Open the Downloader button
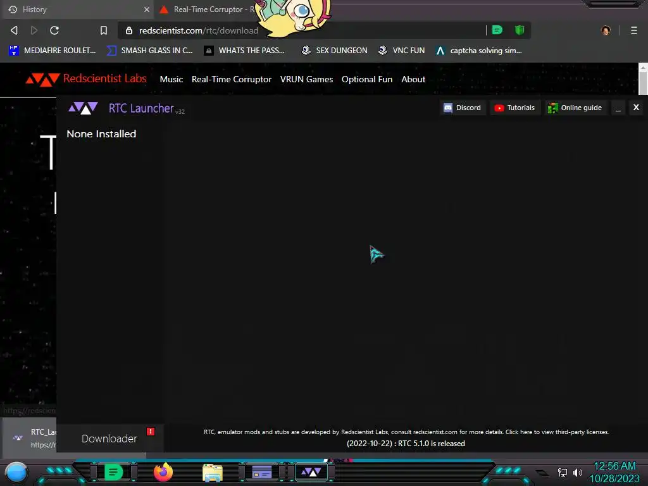 coord(110,439)
